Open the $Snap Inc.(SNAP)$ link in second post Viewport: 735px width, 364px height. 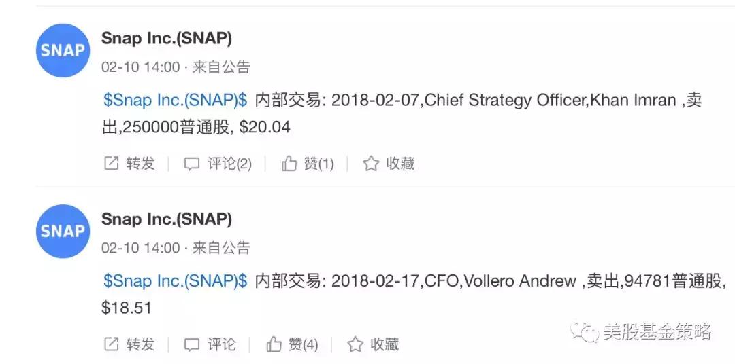[x=175, y=281]
